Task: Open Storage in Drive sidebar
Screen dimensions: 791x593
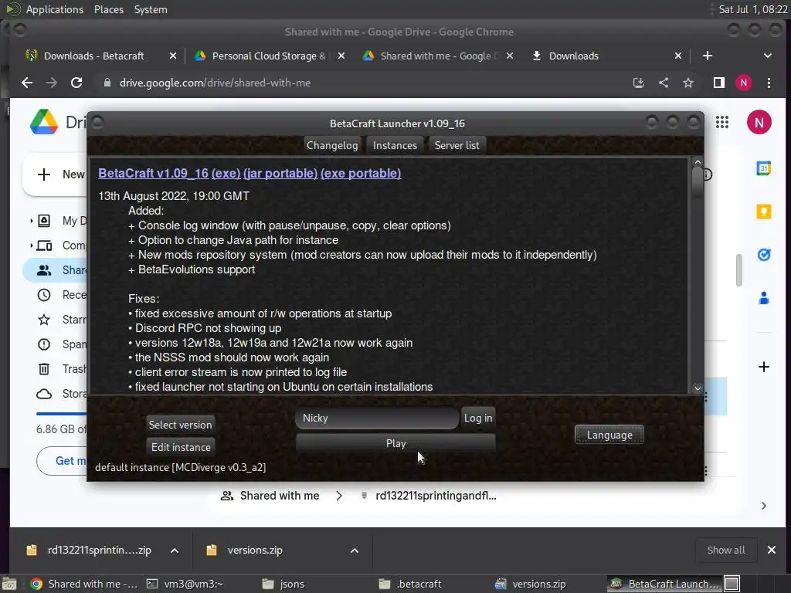Action: click(61, 394)
